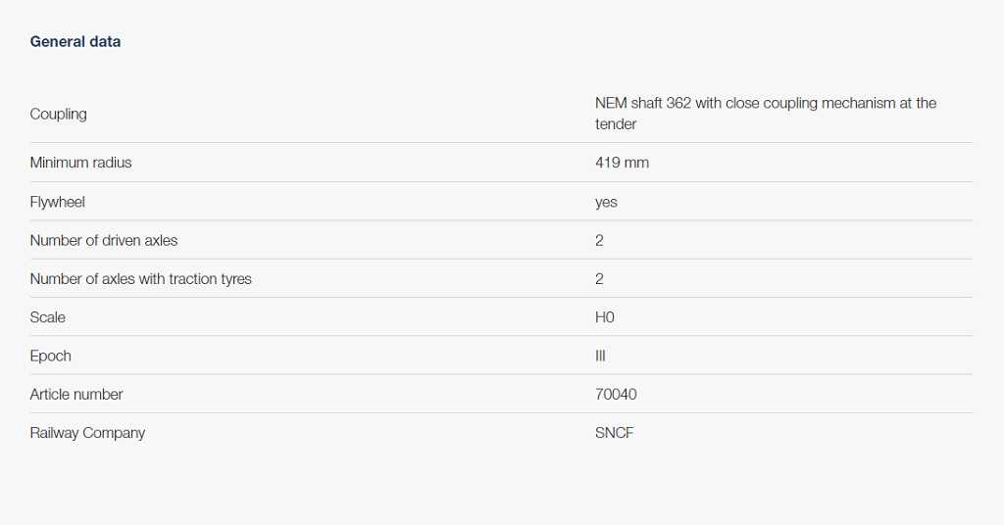Click the 'Scale' row label
The height and width of the screenshot is (525, 1004).
[x=48, y=317]
